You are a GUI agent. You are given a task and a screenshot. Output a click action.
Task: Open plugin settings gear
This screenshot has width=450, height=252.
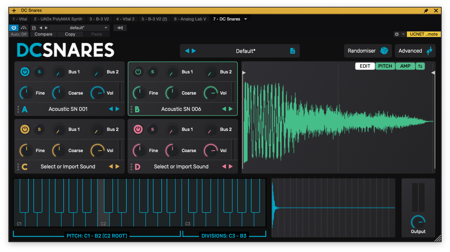[397, 34]
